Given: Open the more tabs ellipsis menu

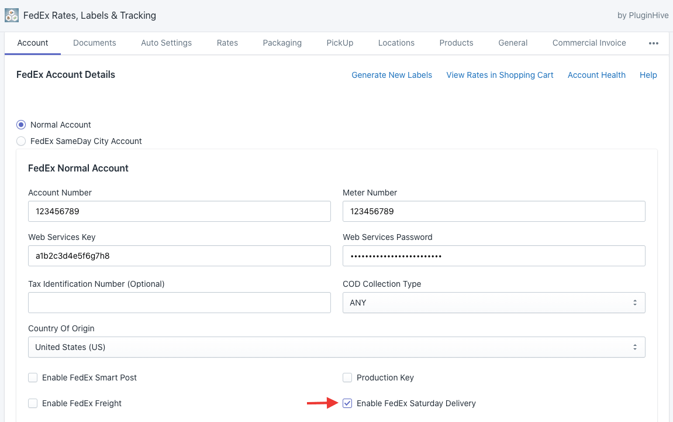Looking at the screenshot, I should pyautogui.click(x=654, y=43).
